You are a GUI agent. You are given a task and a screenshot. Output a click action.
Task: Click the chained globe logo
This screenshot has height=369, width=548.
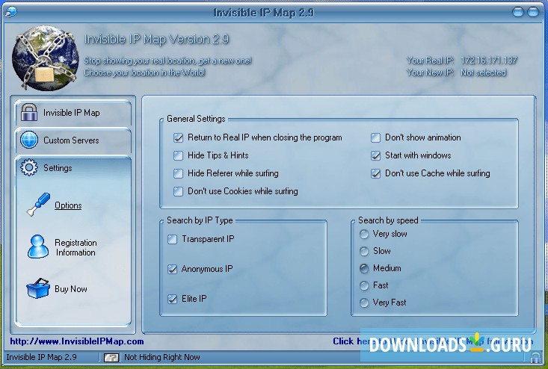[46, 58]
